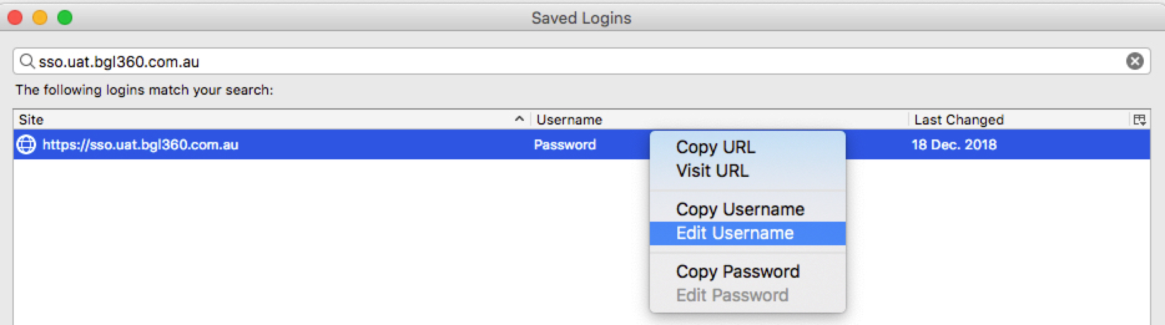
Task: Close the Saved Logins window
Action: (15, 17)
